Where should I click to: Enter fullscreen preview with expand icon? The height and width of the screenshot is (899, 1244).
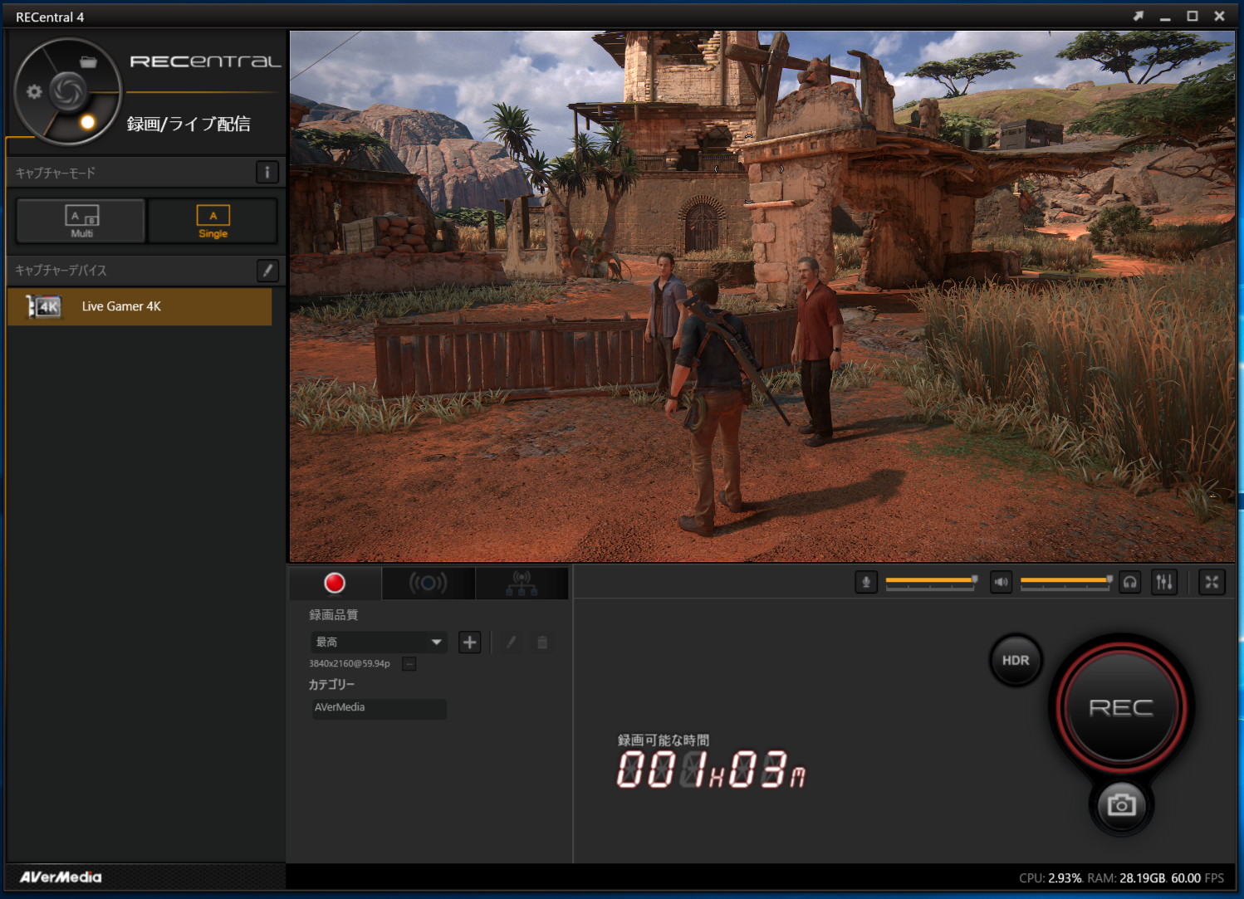[x=1212, y=583]
